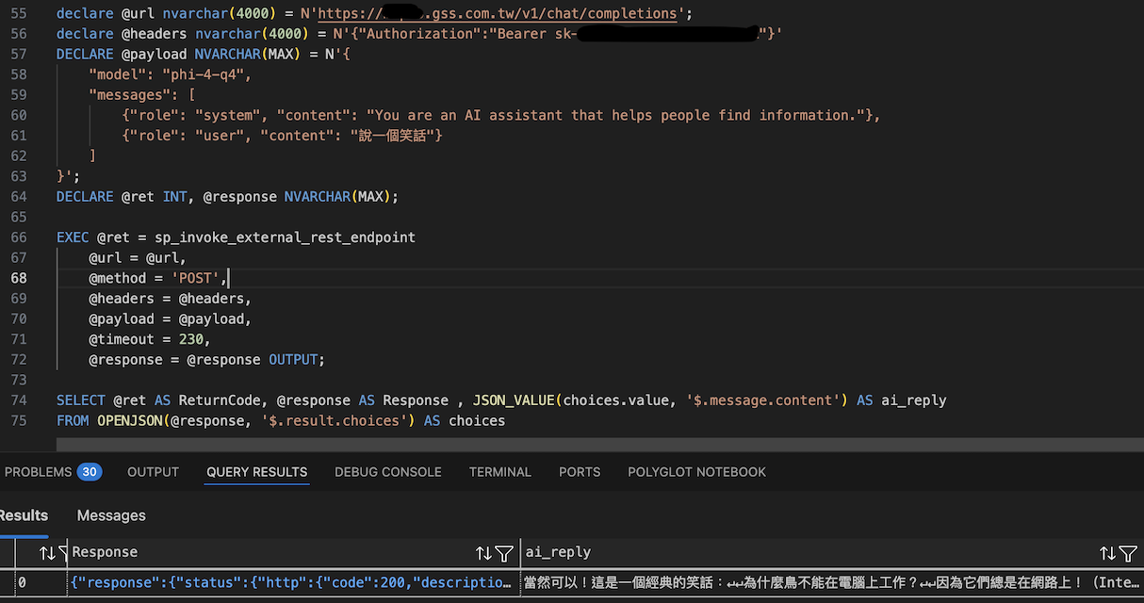Show the Messages results tab
This screenshot has width=1144, height=603.
[x=111, y=515]
